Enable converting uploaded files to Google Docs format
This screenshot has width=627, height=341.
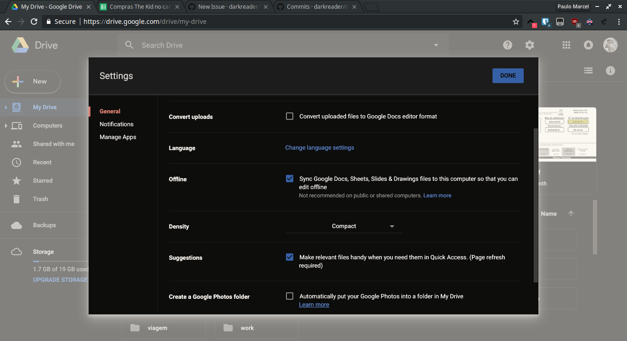pos(290,116)
